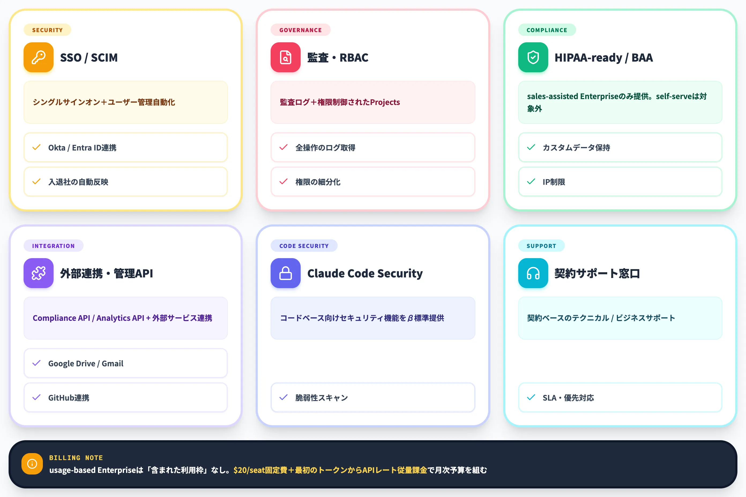Viewport: 746px width, 497px height.
Task: Click the sales-assisted Enterpriseのみ提供 description
Action: click(617, 102)
